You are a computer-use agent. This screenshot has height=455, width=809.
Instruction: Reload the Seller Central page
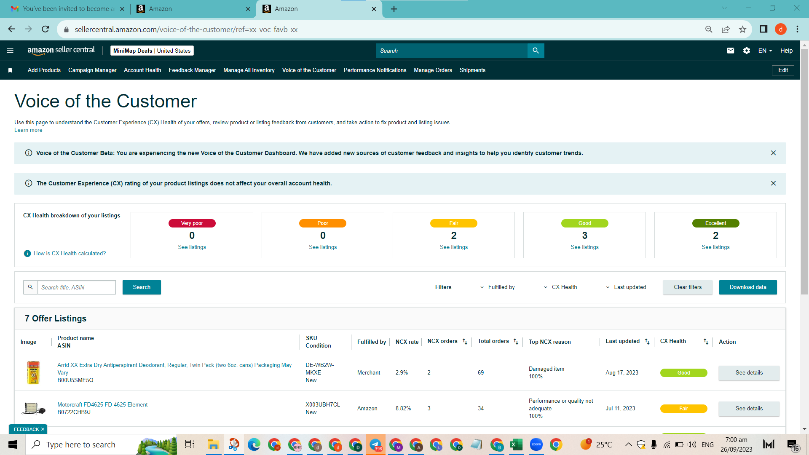tap(46, 29)
